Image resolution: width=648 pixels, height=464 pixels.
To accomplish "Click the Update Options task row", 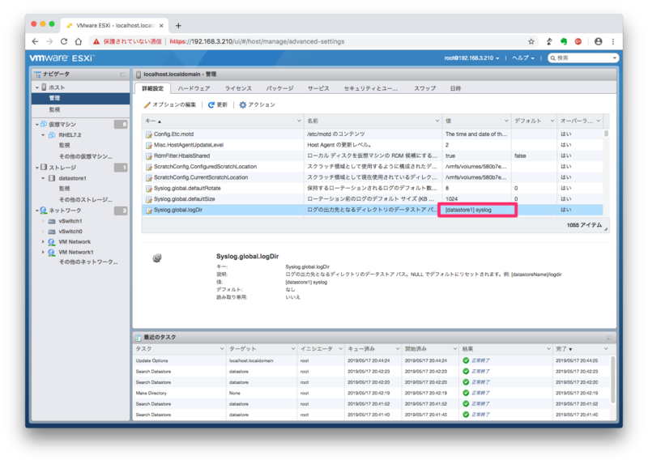I will point(372,360).
